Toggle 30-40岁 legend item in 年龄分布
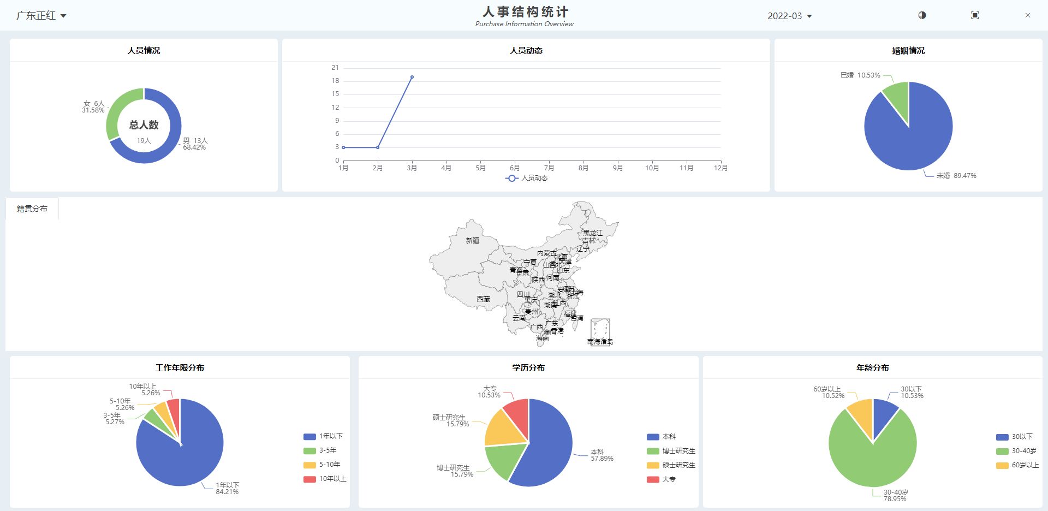 [1016, 451]
